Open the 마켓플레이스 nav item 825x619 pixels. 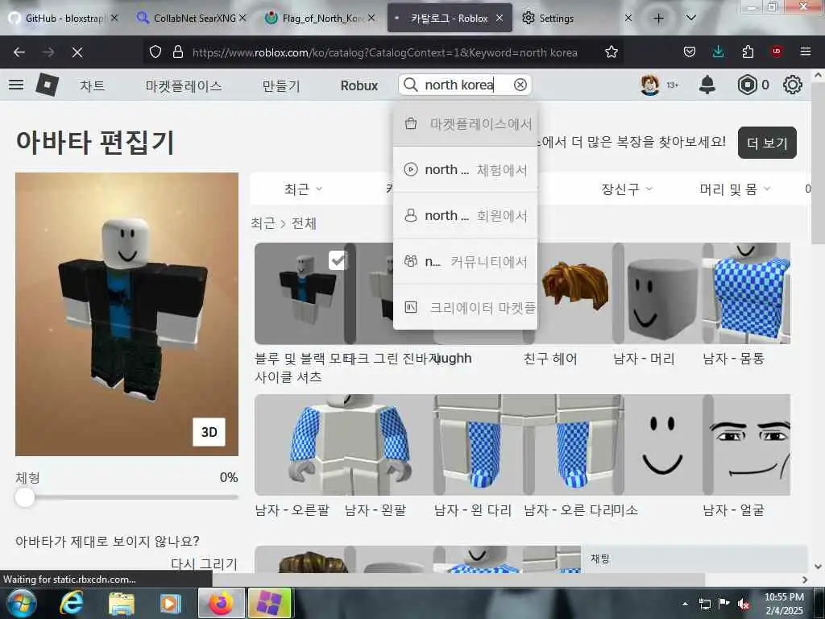click(184, 85)
